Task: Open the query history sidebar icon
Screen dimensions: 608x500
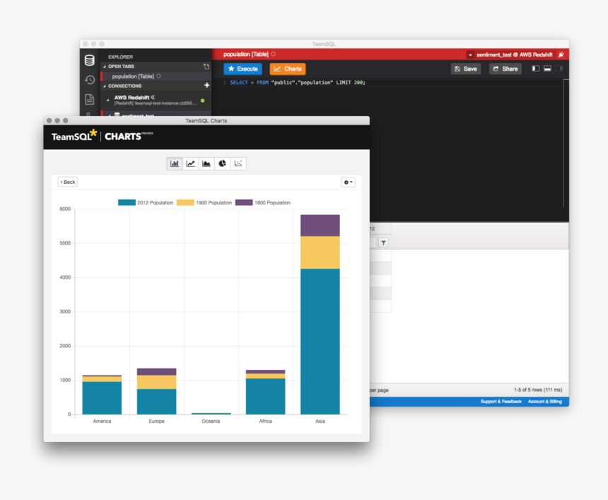Action: (x=90, y=80)
